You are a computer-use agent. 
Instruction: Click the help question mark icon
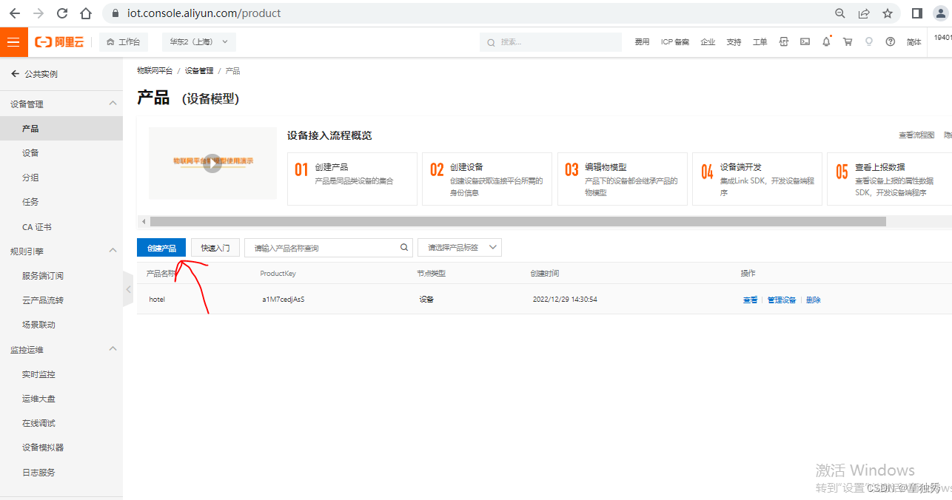pos(890,41)
